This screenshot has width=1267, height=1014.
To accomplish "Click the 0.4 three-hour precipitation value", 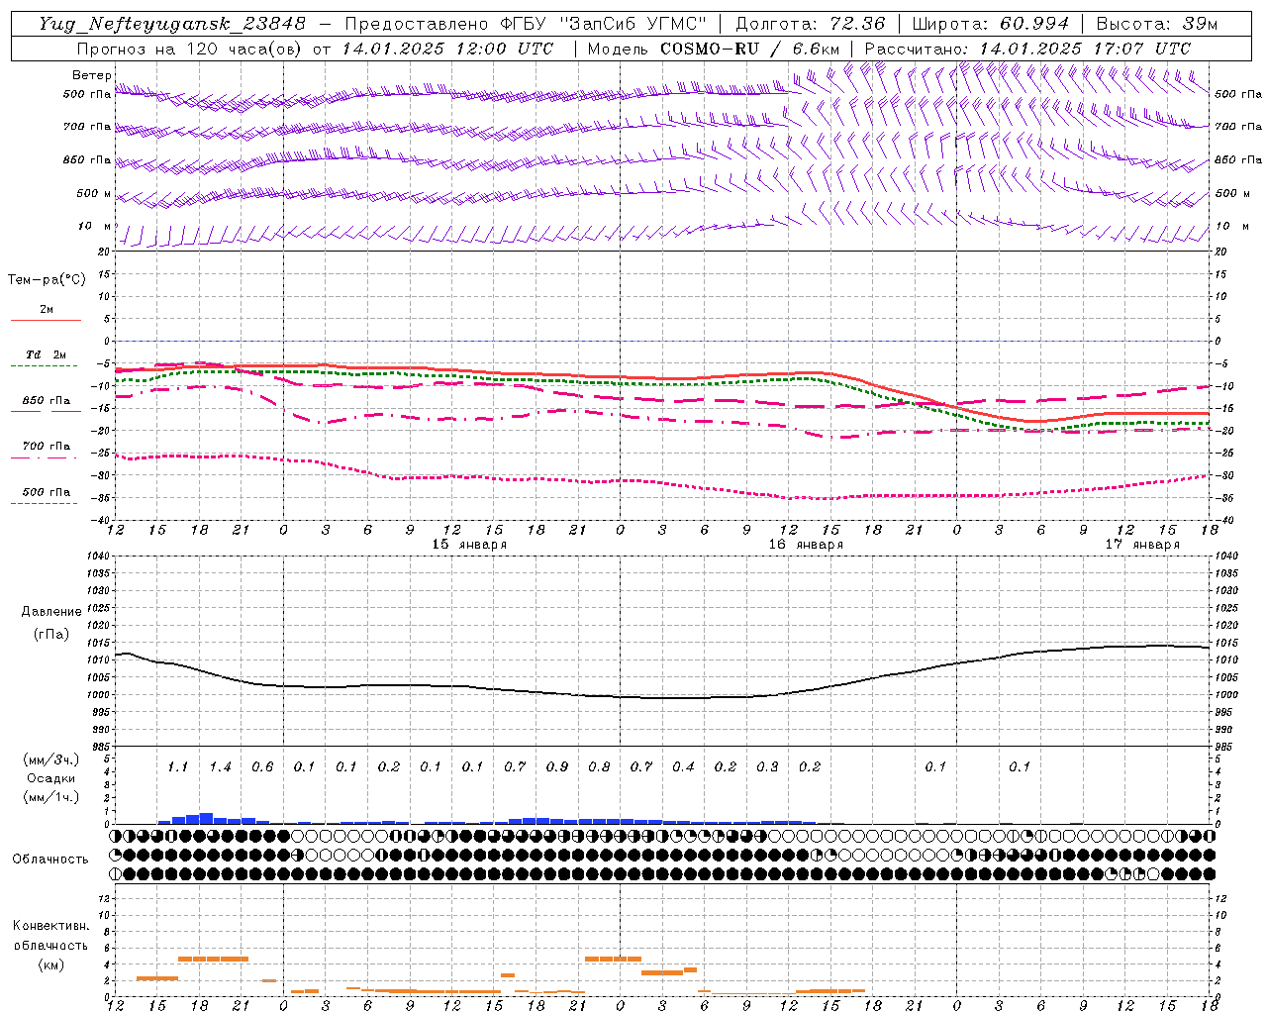I will coord(683,766).
